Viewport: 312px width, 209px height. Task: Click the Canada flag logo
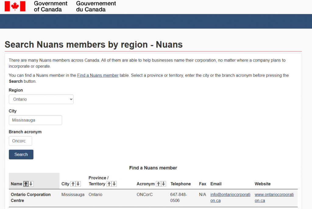(x=15, y=6)
